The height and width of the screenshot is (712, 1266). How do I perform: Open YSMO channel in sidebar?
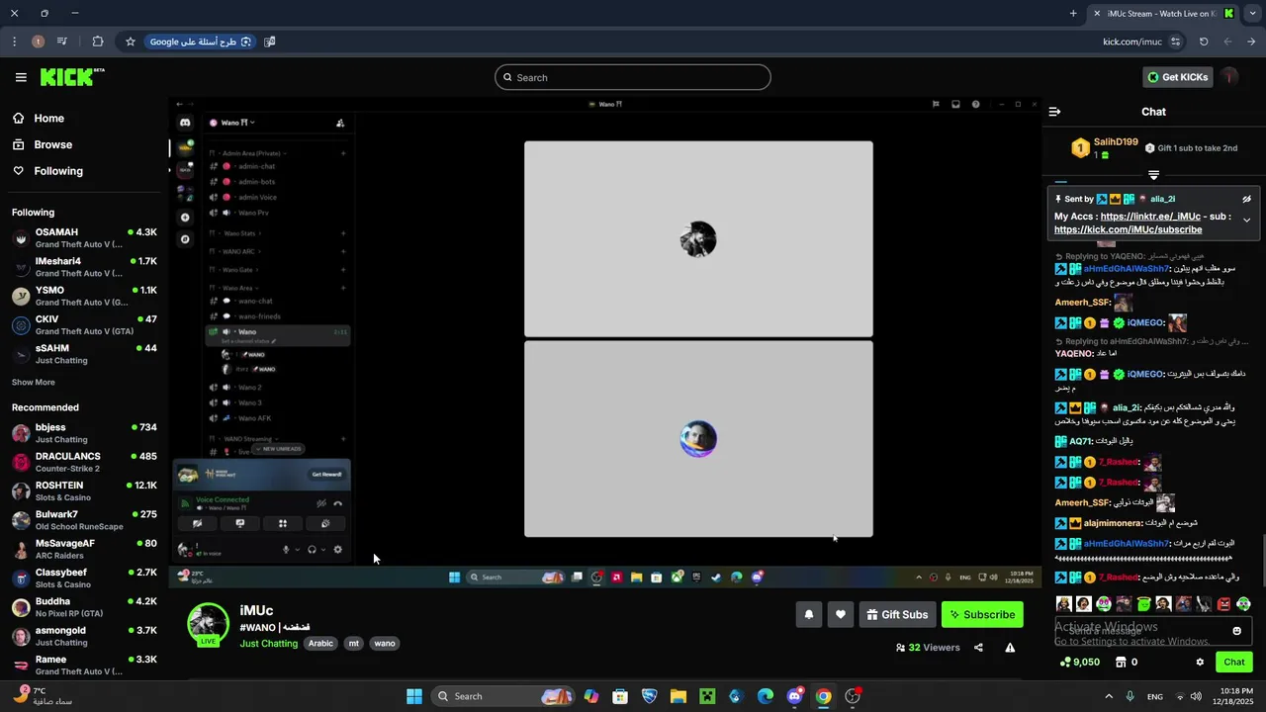click(x=84, y=296)
